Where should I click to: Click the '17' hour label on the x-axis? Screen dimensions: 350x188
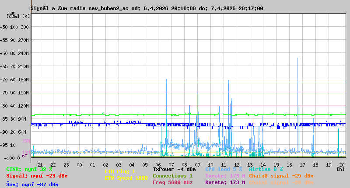click(x=302, y=165)
